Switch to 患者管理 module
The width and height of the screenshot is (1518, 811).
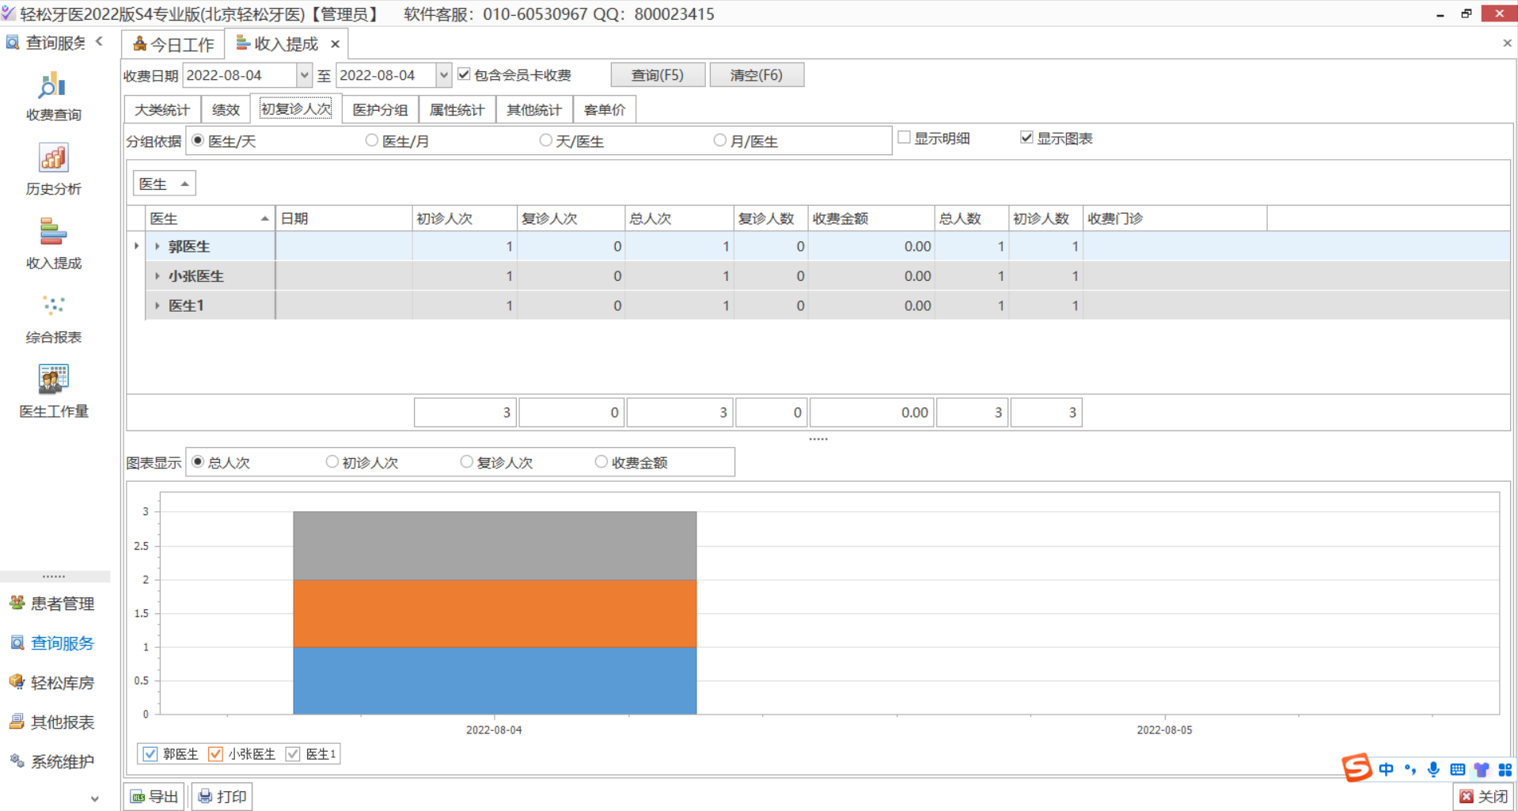click(53, 604)
